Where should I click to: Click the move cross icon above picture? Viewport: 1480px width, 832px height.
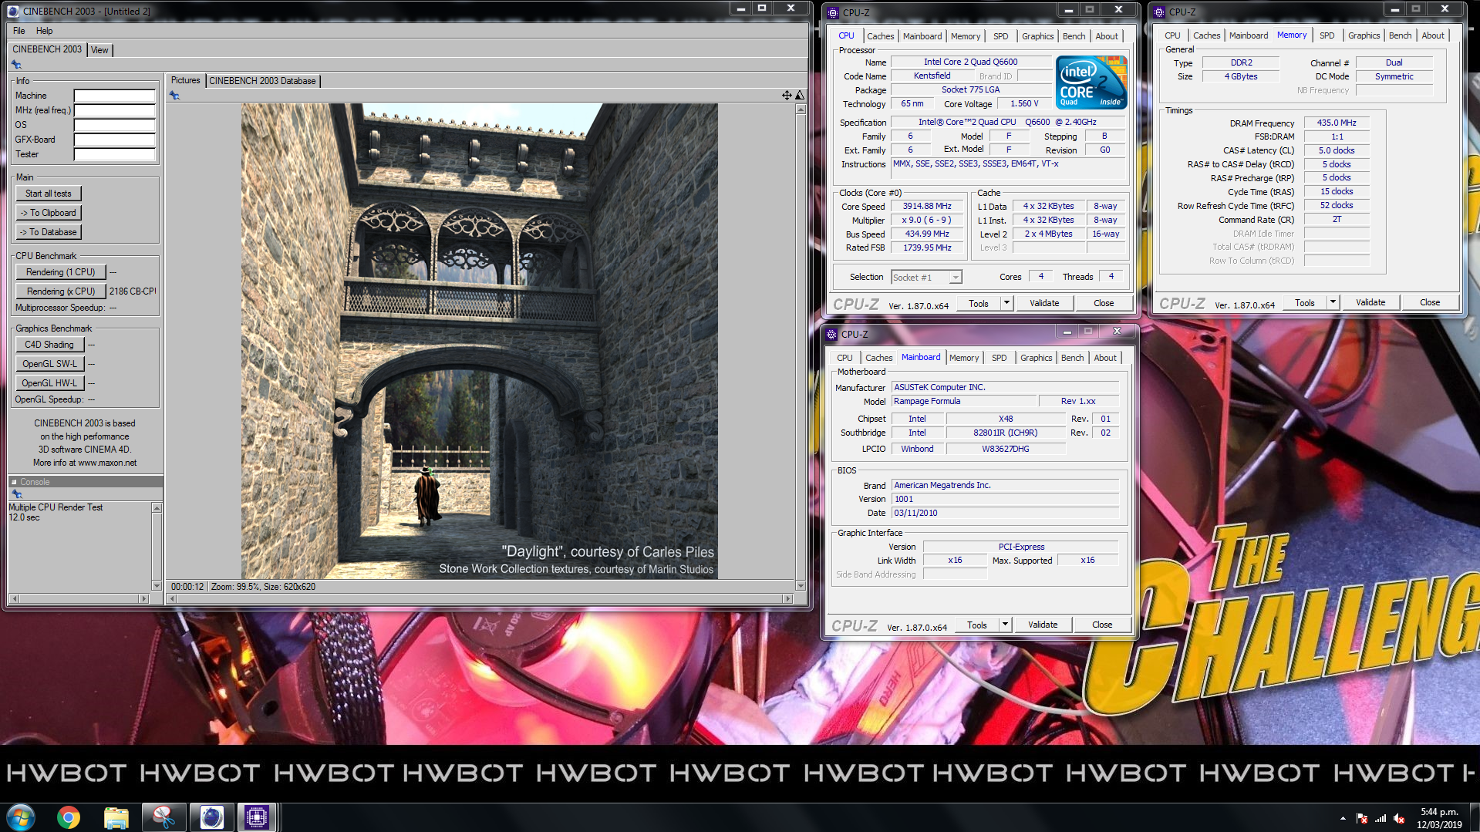point(787,96)
